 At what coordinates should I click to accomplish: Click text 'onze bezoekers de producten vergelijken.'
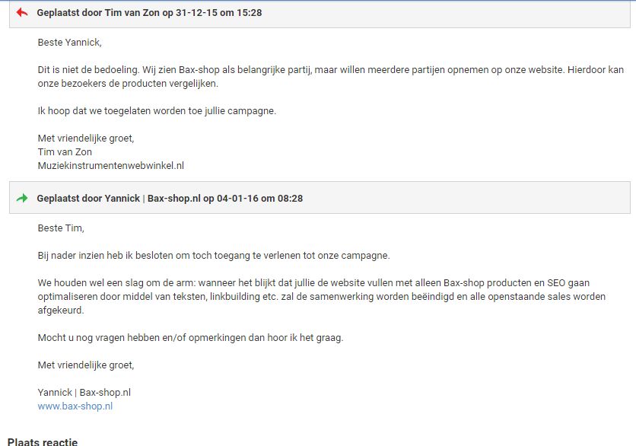tap(128, 84)
